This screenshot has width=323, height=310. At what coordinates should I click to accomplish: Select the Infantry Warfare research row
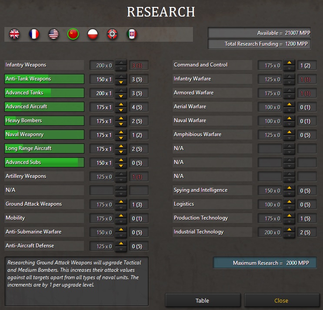point(213,79)
